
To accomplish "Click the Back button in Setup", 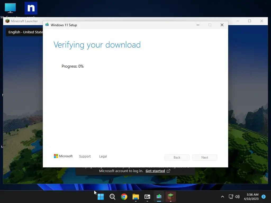I will click(x=177, y=158).
